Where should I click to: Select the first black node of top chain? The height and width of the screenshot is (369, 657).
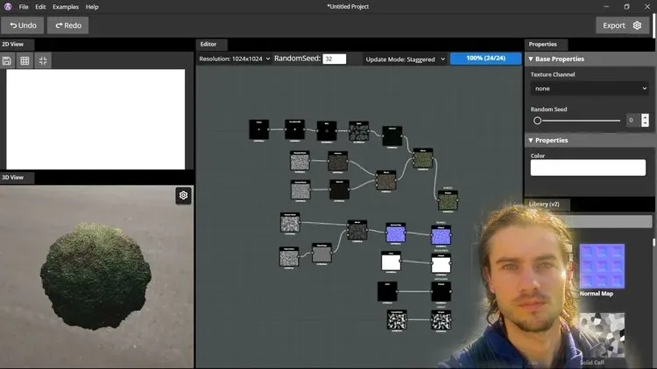click(x=259, y=129)
